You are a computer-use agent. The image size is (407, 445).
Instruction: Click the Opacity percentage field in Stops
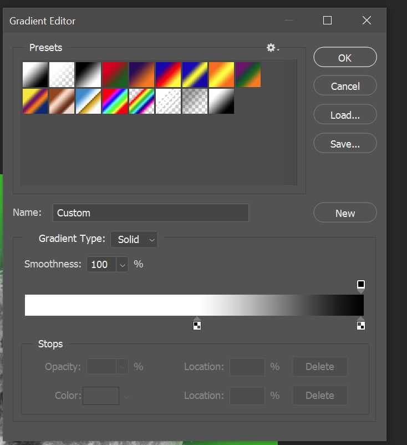[101, 367]
